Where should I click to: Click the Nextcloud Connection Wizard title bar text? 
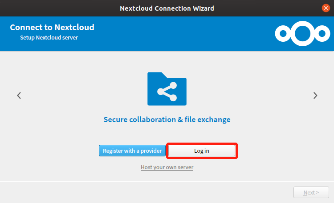(167, 8)
